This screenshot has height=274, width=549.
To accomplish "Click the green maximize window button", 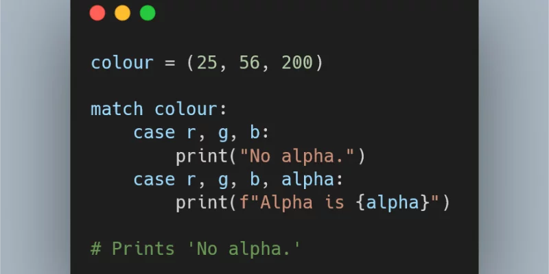I will coord(148,13).
